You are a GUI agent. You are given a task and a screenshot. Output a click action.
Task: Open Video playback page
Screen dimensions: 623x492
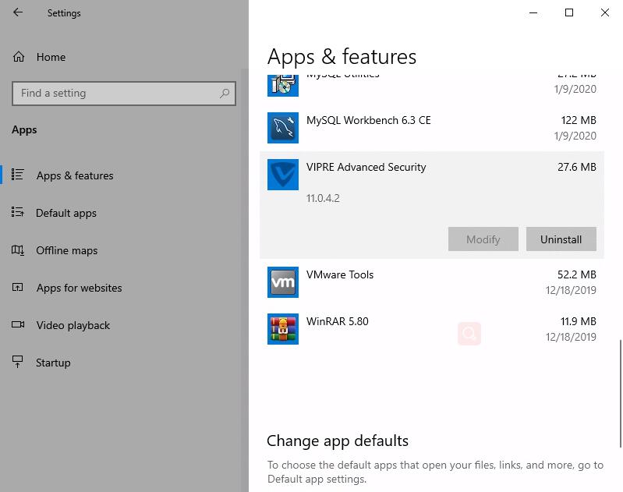coord(73,325)
